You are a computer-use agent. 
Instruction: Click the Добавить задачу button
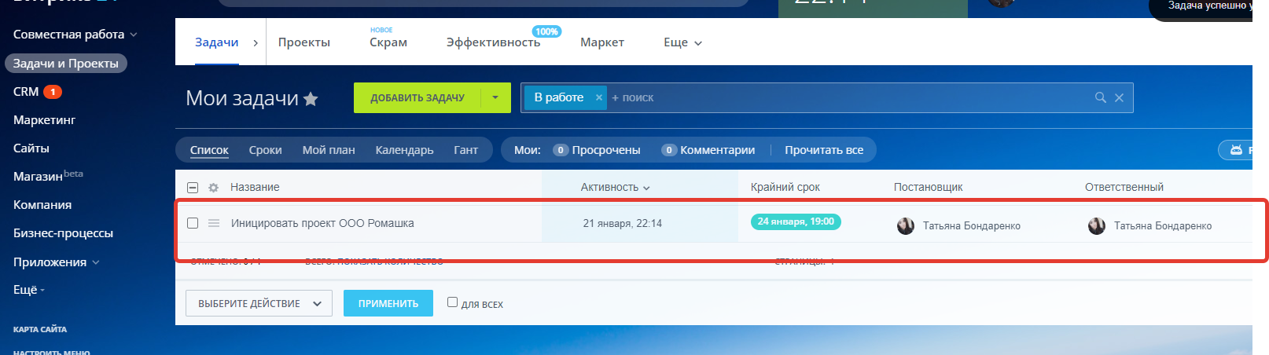pos(417,97)
